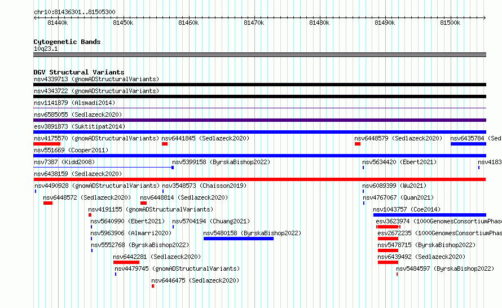Click the 81470k ruler position
The image size is (502, 308).
254,23
